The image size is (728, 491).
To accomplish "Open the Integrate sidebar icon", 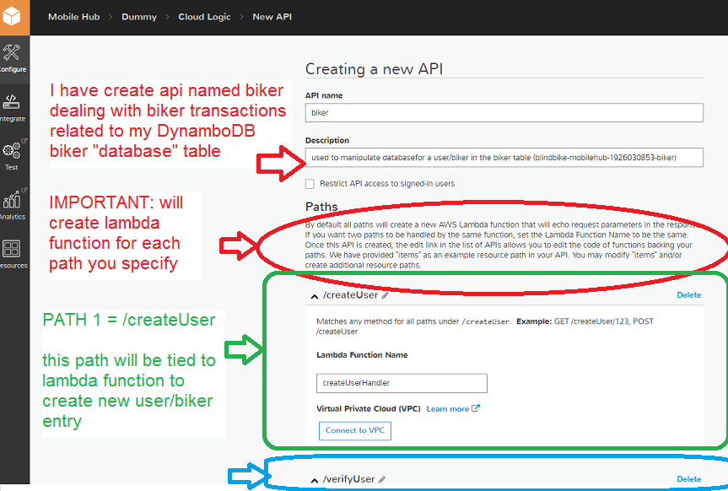I will (13, 106).
